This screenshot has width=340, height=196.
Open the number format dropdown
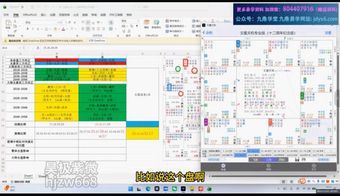click(138, 21)
